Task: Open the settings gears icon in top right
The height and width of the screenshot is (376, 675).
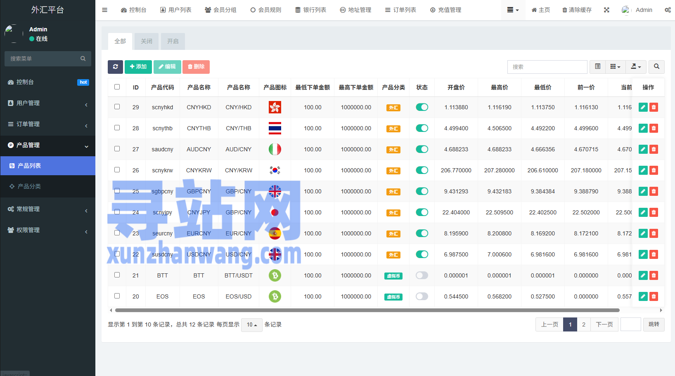Action: [667, 10]
